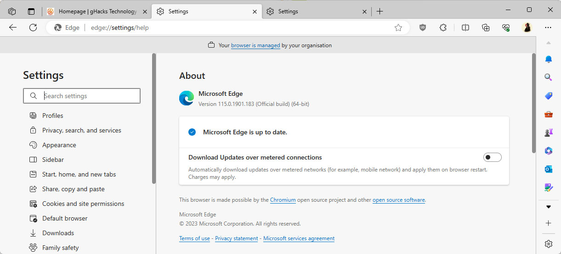Follow the Chromium project link
This screenshot has height=254, width=561.
(283, 200)
